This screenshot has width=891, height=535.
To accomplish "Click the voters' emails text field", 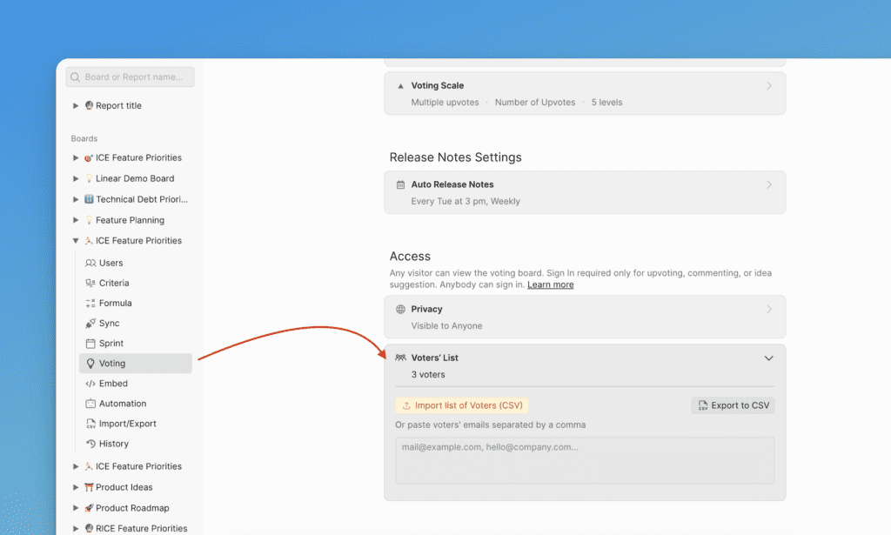I will pos(585,460).
